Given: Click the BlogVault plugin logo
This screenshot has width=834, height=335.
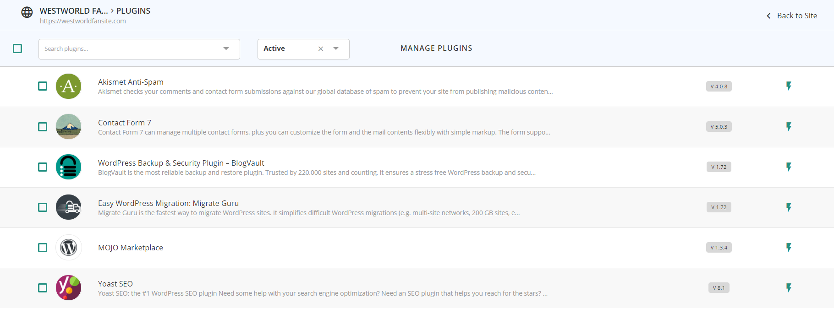Looking at the screenshot, I should point(68,167).
